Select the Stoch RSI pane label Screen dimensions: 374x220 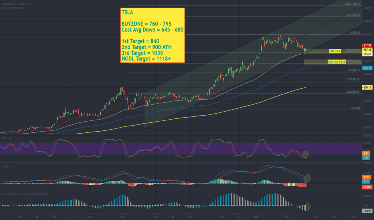pos(7,138)
